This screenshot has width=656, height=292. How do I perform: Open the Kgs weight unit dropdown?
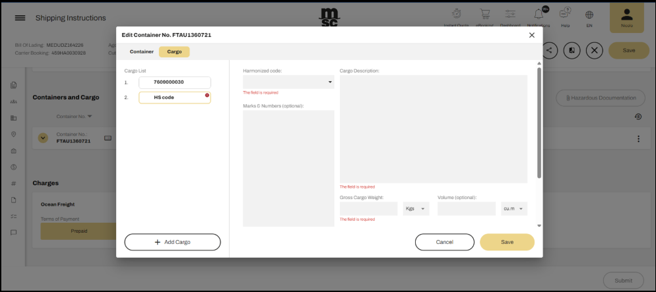click(416, 208)
